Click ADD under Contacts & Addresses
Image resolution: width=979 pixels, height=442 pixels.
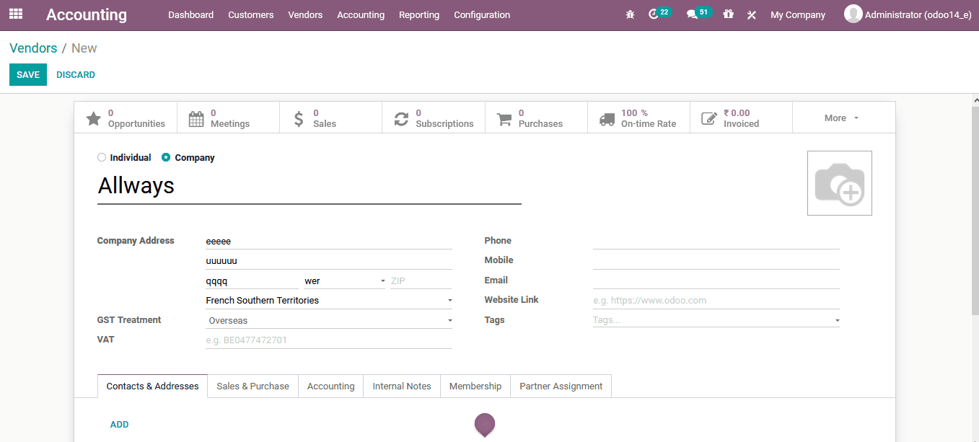120,425
